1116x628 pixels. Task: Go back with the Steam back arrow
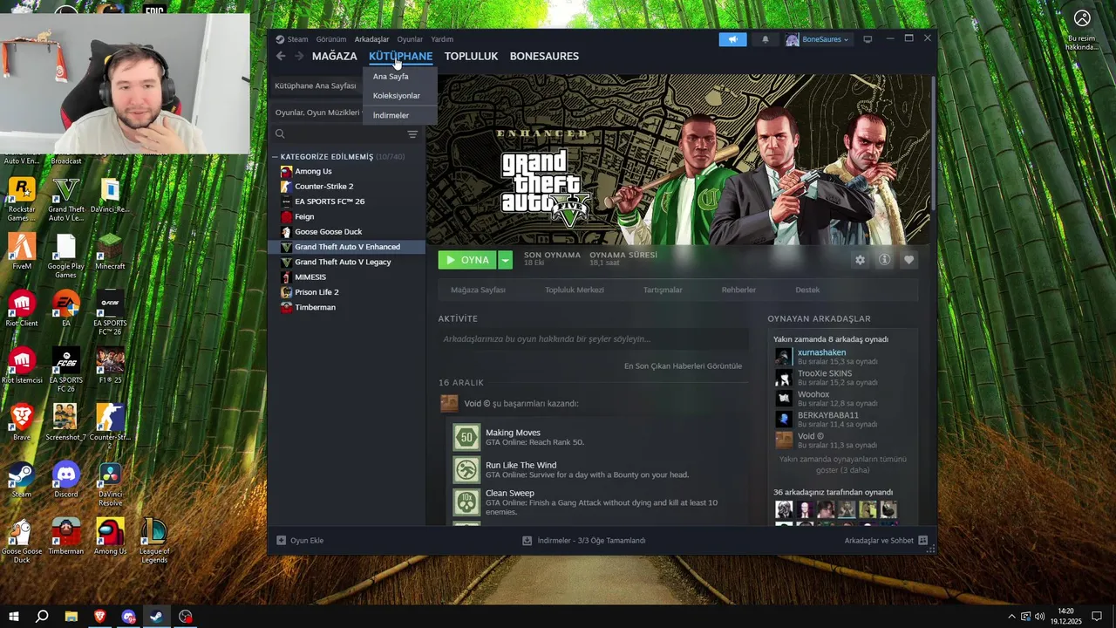click(281, 56)
